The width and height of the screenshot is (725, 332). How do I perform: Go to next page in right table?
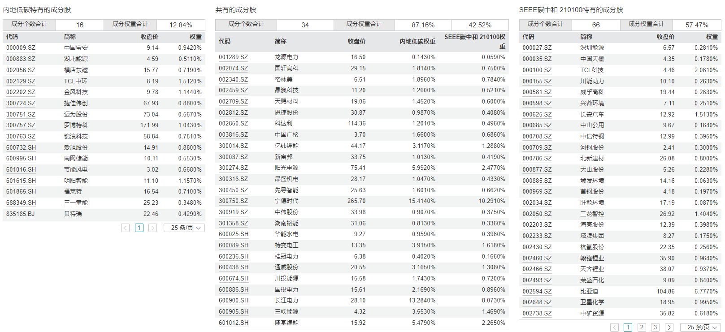669,327
